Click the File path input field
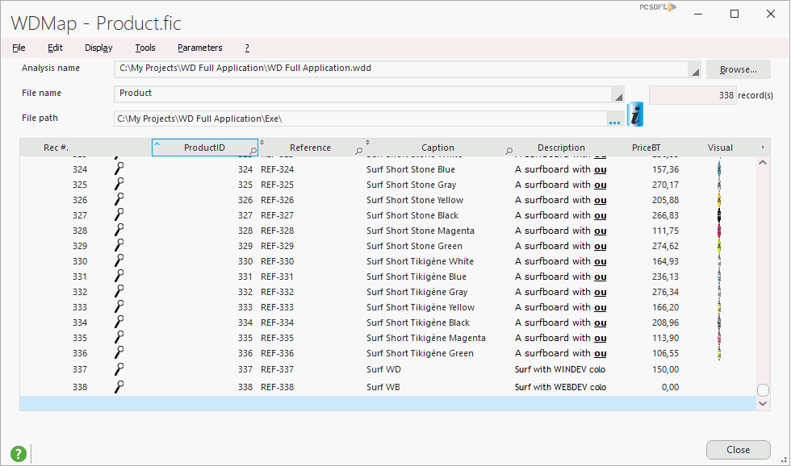This screenshot has width=791, height=466. tap(361, 119)
